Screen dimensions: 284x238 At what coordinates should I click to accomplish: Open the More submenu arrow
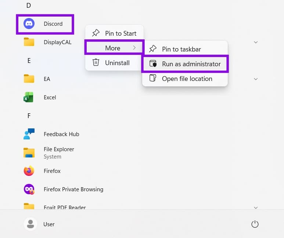tap(134, 48)
